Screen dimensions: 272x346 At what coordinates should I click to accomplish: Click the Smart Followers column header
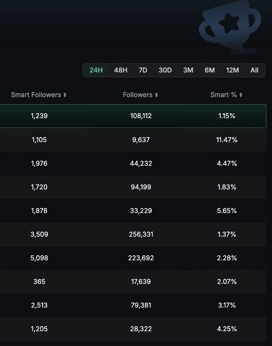coord(36,95)
